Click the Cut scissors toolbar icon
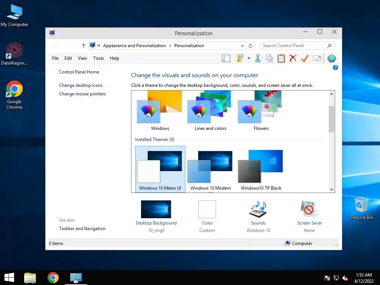This screenshot has width=380, height=285. 258,58
